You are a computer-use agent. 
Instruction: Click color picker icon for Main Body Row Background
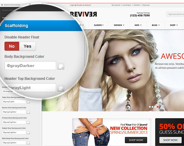pyautogui.click(x=28, y=143)
